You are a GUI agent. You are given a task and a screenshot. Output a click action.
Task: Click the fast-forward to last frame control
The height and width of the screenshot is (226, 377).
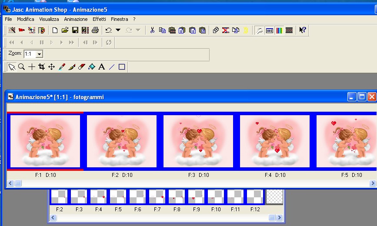pos(71,43)
